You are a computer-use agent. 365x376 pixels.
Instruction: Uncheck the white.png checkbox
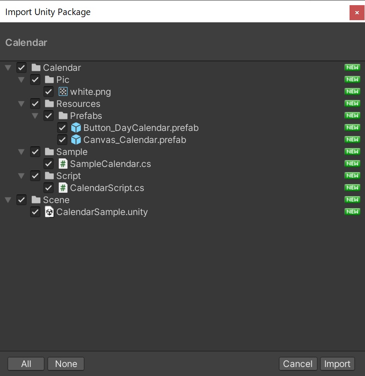[x=49, y=91]
